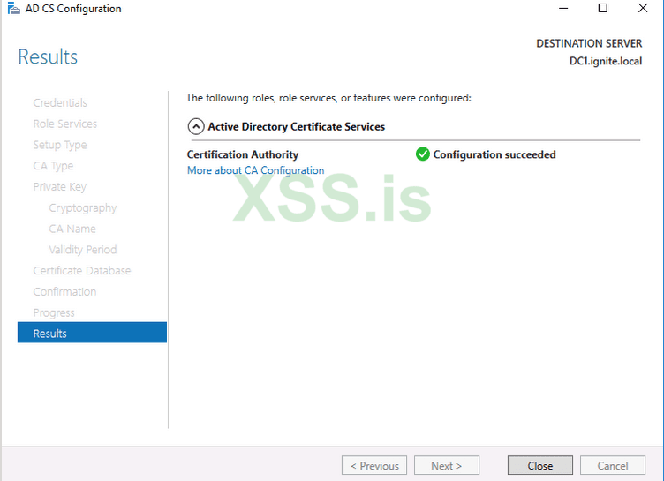Viewport: 664px width, 481px height.
Task: Click the green Configuration succeeded checkmark icon
Action: (x=422, y=154)
